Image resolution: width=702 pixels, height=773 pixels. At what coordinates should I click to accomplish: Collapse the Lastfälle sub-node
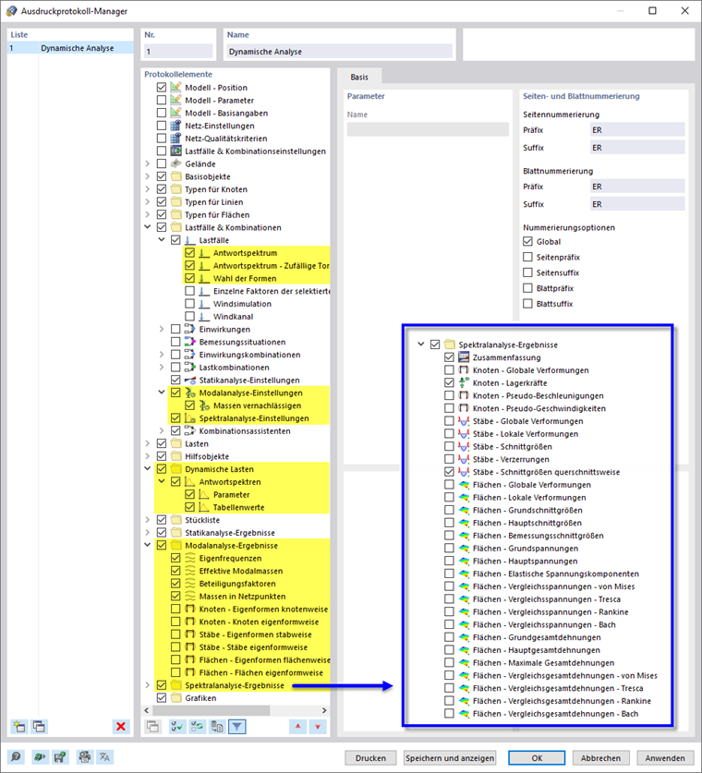(x=162, y=240)
